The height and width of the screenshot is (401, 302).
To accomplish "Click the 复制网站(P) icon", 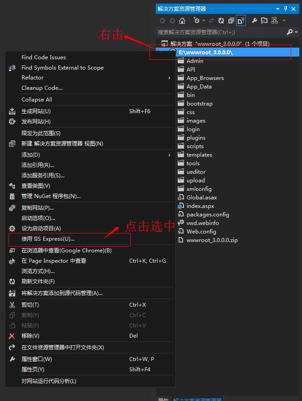I will (12, 208).
